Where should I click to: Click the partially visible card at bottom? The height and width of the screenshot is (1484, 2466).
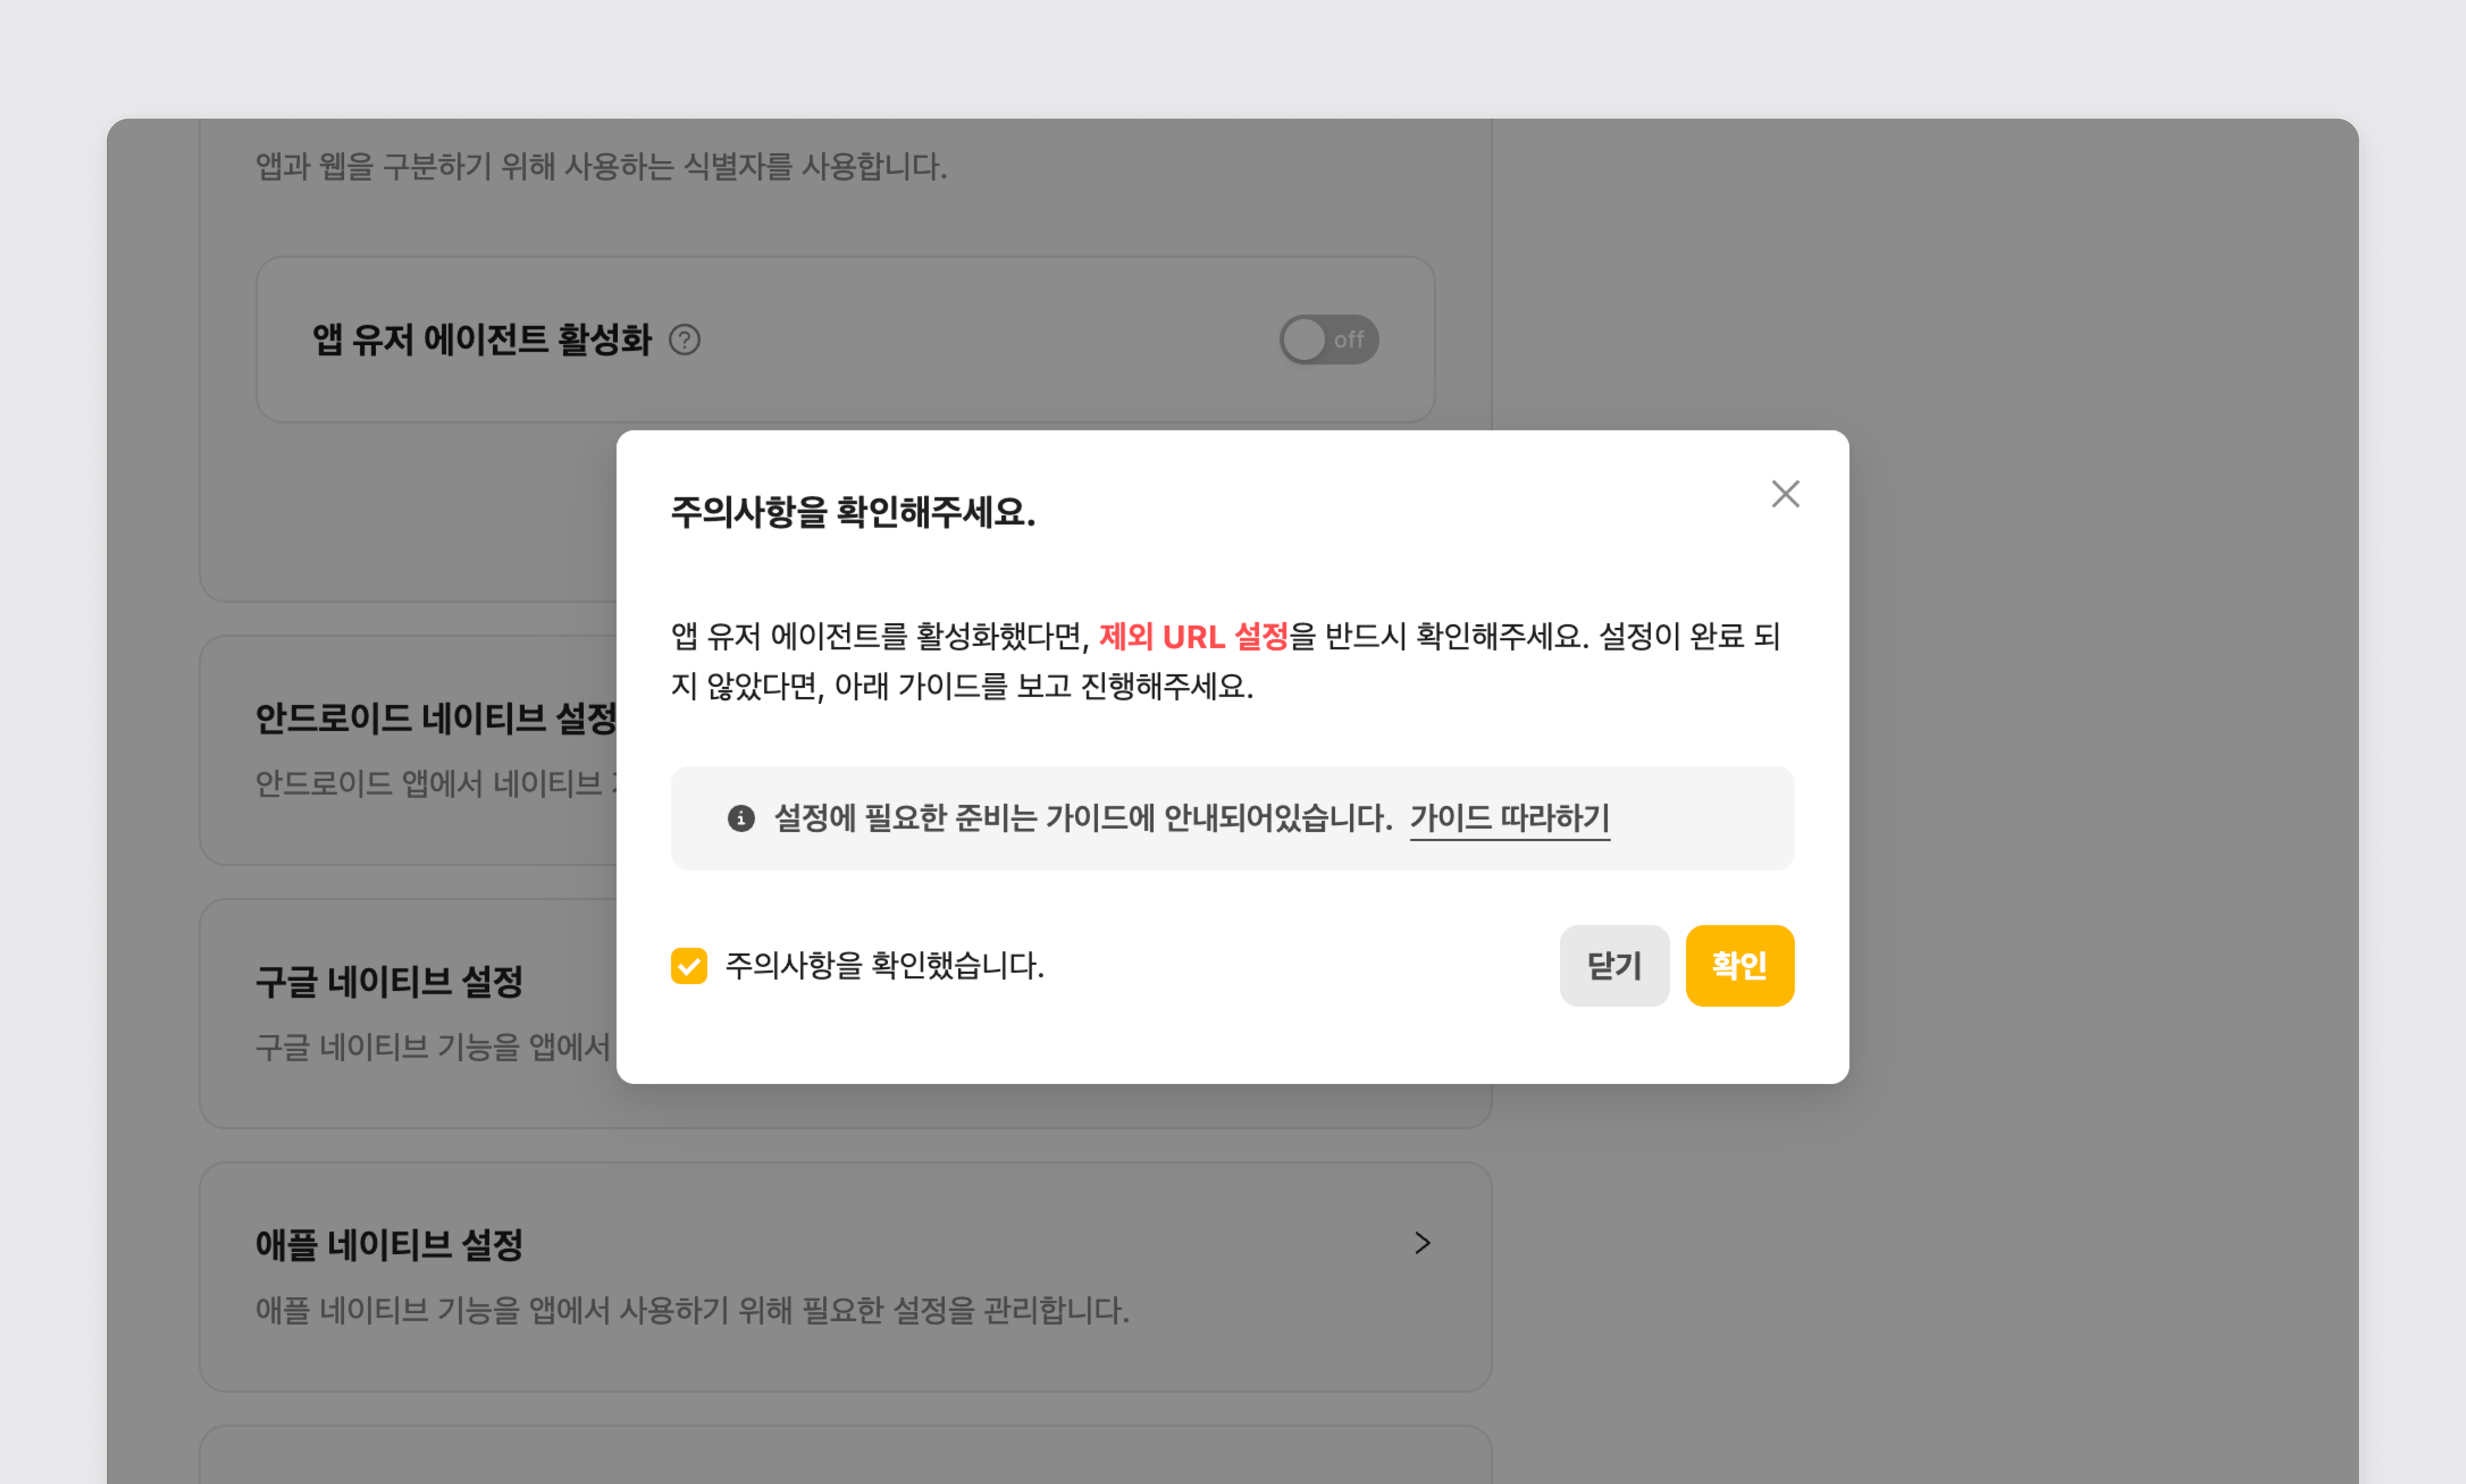845,1456
